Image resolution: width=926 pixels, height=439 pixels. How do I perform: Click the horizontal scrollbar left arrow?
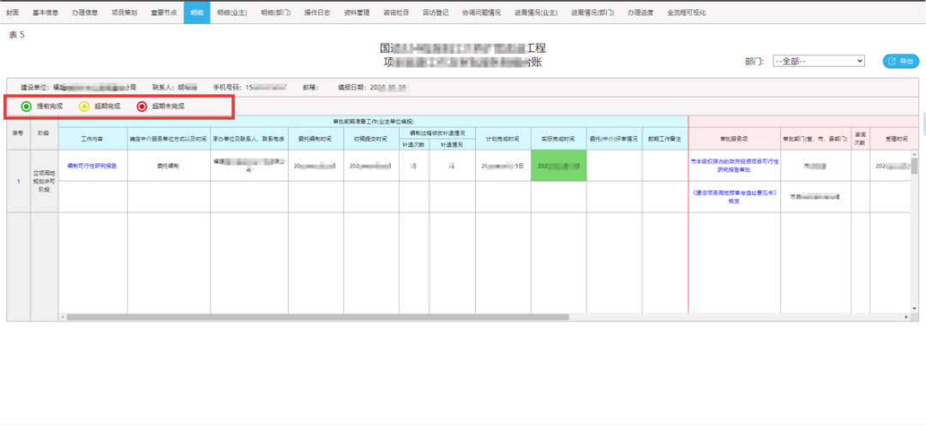pyautogui.click(x=63, y=317)
